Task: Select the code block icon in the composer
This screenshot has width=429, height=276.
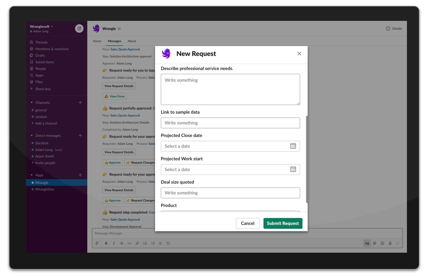Action: click(x=129, y=243)
